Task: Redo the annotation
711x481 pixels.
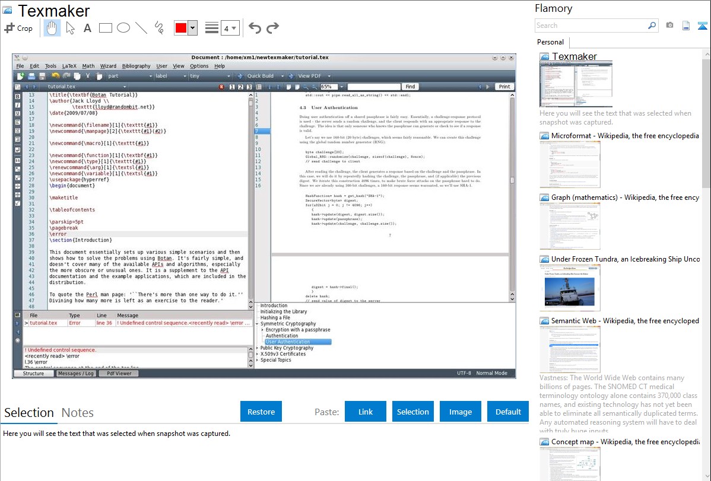Action: click(272, 28)
